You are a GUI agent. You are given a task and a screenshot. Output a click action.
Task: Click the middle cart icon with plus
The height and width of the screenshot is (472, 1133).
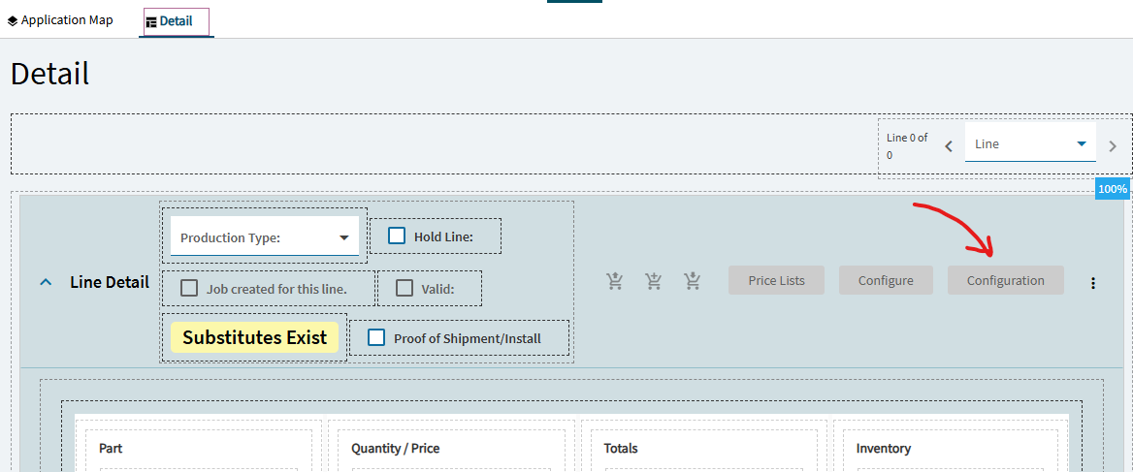pyautogui.click(x=654, y=281)
